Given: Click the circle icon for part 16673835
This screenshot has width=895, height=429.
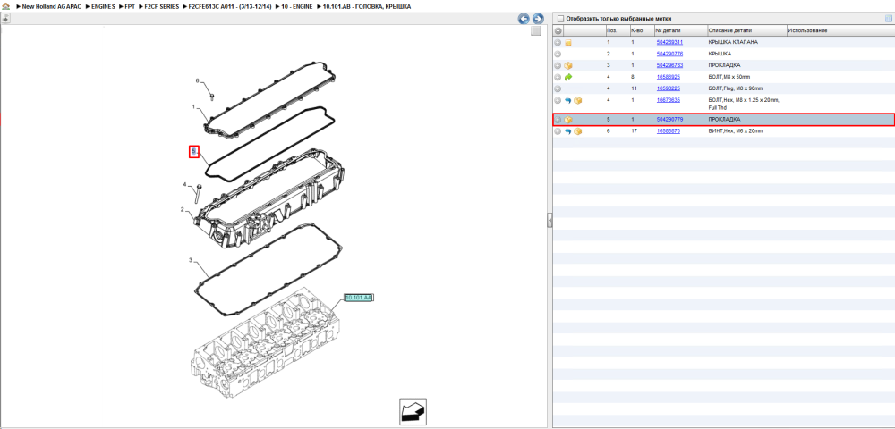Looking at the screenshot, I should 558,100.
